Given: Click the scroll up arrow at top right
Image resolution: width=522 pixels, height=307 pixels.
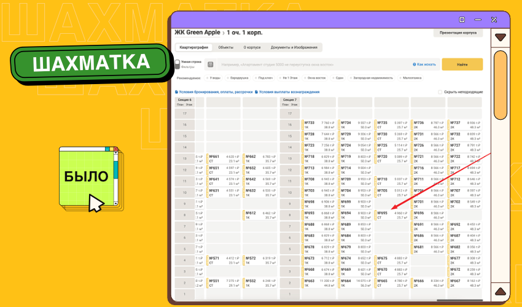Looking at the screenshot, I should (501, 37).
